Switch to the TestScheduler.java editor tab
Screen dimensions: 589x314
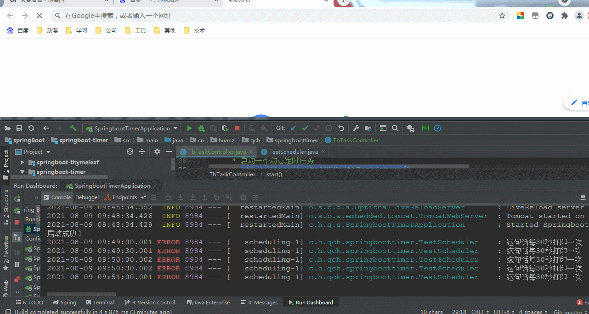293,152
